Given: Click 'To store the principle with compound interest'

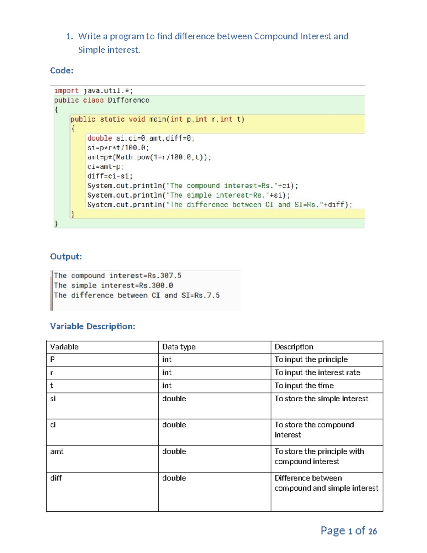Looking at the screenshot, I should [319, 457].
